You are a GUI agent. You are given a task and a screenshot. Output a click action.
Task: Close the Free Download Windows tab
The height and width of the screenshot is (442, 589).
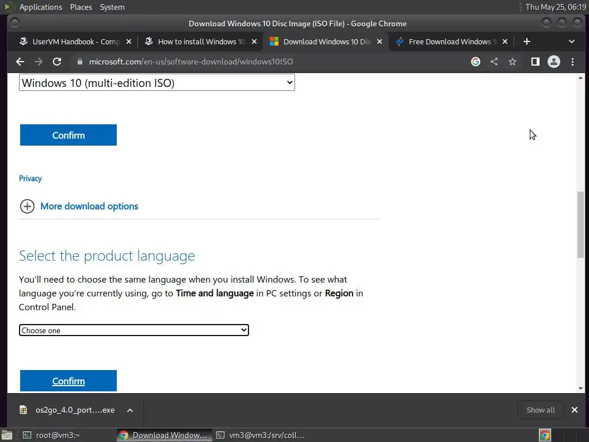pos(505,41)
